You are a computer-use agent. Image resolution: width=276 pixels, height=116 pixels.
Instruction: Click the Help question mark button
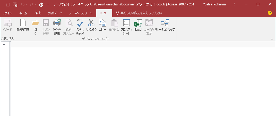coord(234,4)
